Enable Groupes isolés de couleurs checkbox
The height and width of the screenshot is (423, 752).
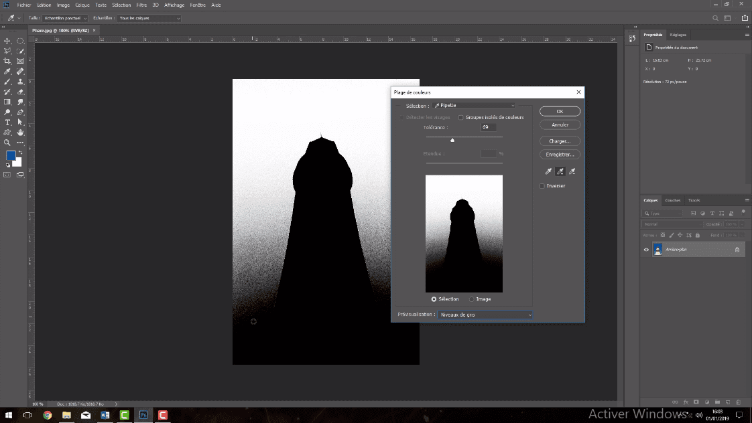[461, 117]
